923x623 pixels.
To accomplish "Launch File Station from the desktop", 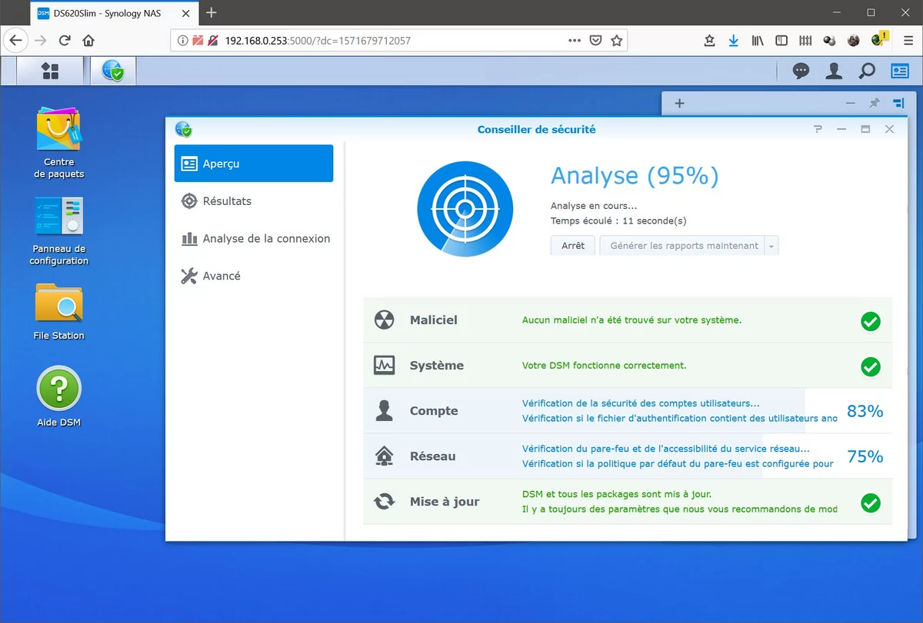I will [x=59, y=312].
